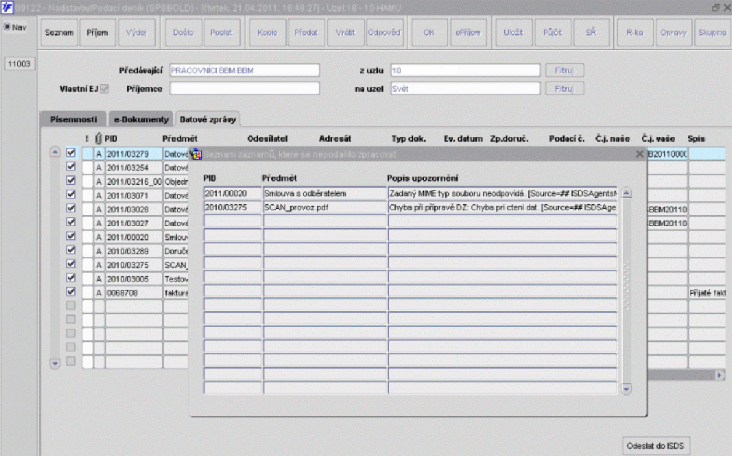Click the popup dialog title icon
The width and height of the screenshot is (732, 456).
[196, 154]
